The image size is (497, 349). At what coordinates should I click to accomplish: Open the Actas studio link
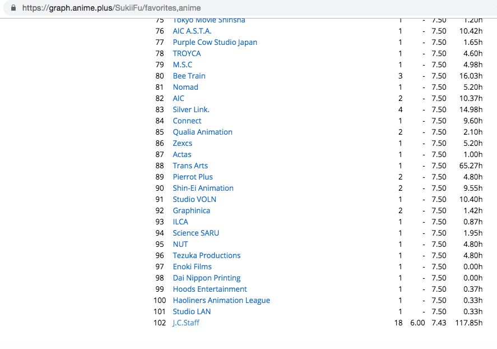pyautogui.click(x=182, y=154)
